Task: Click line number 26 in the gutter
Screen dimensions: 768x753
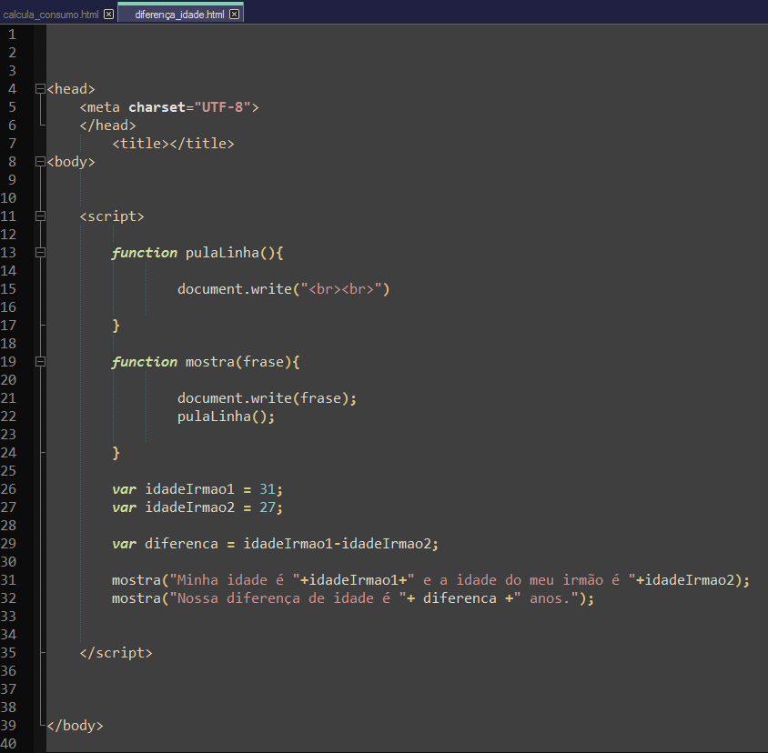Action: click(x=9, y=489)
